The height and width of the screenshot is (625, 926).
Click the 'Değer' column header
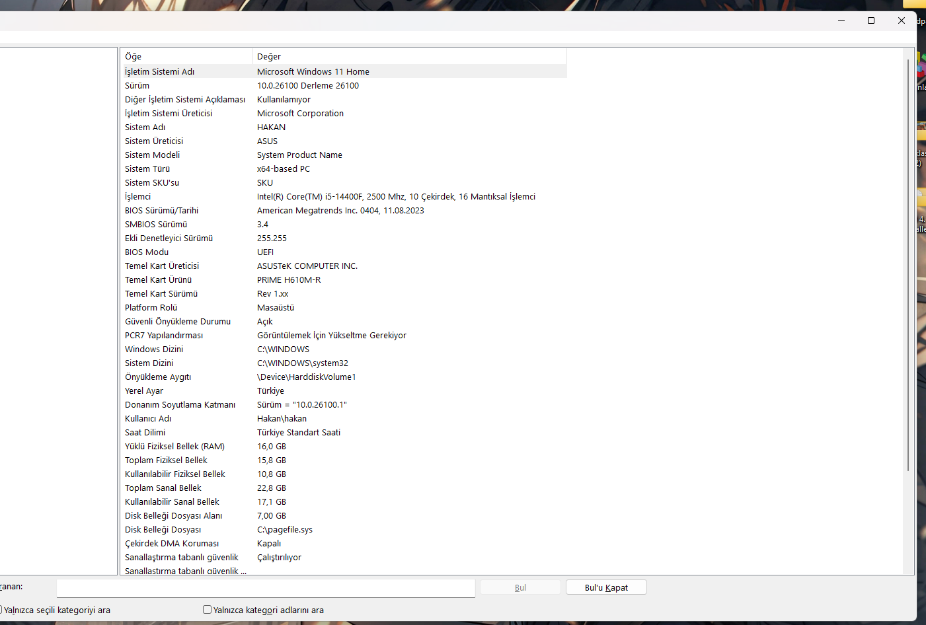tap(410, 56)
